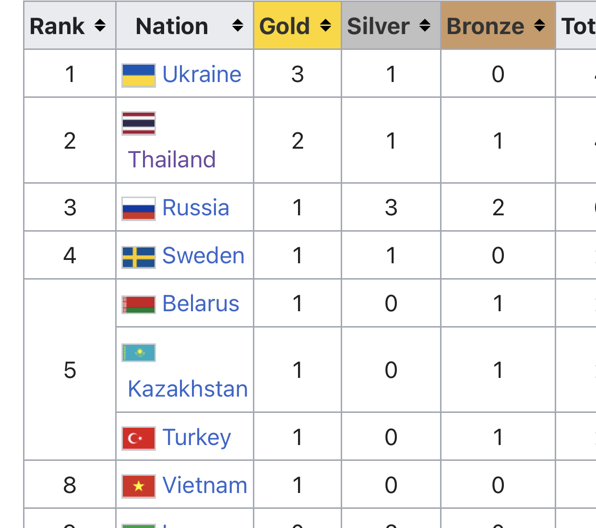Click the partially visible Total column header

click(576, 25)
